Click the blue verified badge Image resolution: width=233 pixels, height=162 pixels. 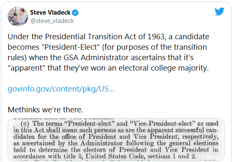click(x=75, y=13)
